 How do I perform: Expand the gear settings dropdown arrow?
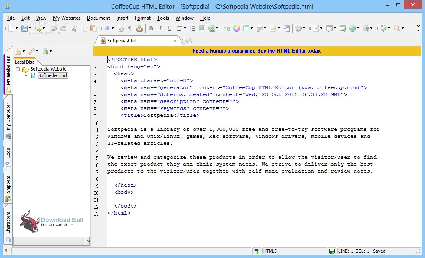coord(304,28)
